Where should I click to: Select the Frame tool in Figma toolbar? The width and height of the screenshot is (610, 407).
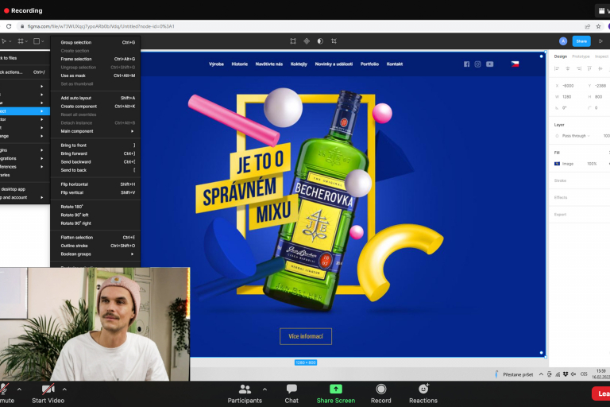pos(20,41)
